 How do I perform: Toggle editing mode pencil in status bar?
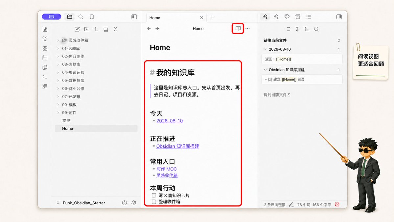tap(291, 205)
